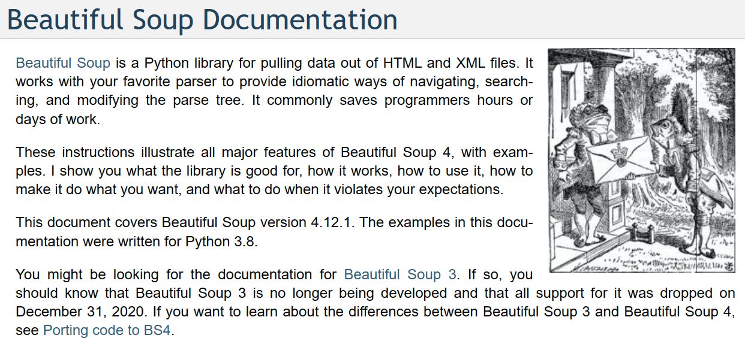Click the version number 4.12.1 text
The image size is (745, 338).
(332, 222)
